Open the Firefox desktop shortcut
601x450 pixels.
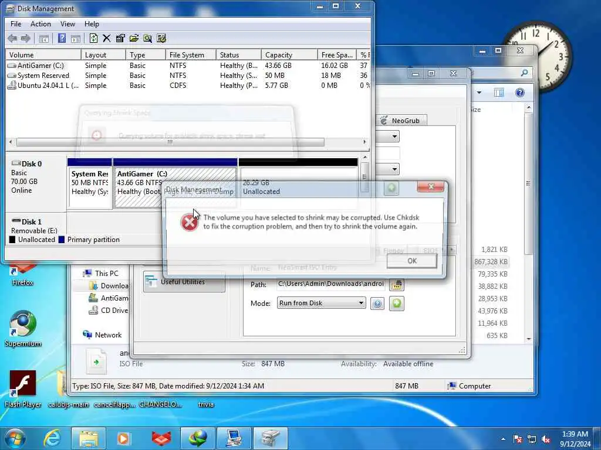tap(22, 272)
